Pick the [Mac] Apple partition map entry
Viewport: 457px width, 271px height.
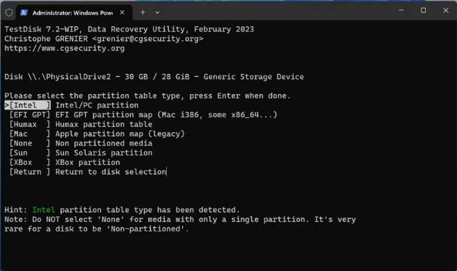pos(97,134)
